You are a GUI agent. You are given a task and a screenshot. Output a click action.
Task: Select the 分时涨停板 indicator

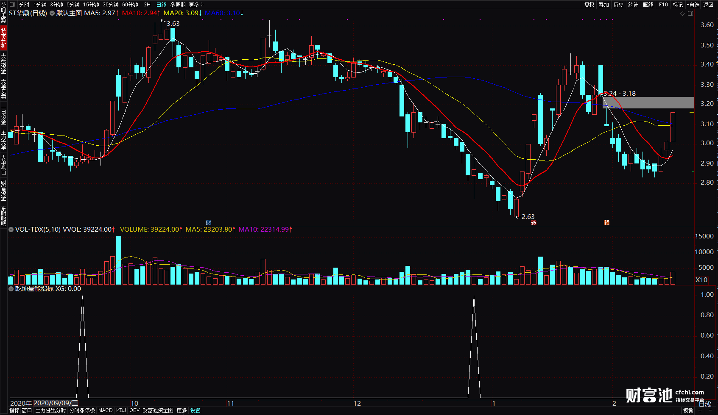pyautogui.click(x=82, y=410)
